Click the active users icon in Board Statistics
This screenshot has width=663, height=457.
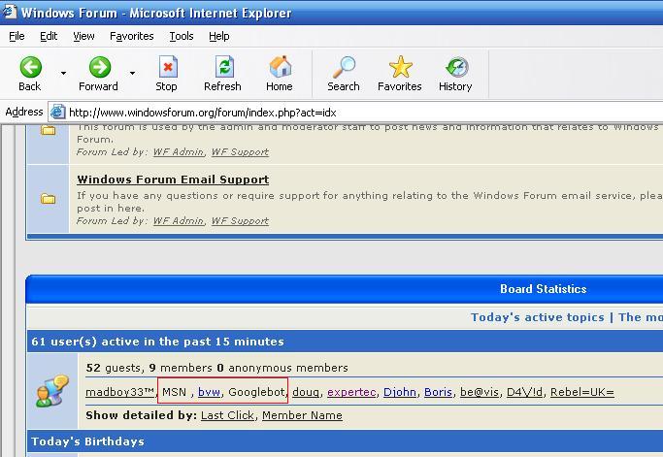click(x=52, y=391)
